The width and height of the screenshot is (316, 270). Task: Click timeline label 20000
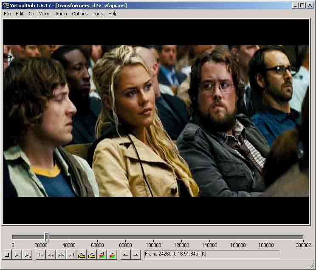[41, 245]
